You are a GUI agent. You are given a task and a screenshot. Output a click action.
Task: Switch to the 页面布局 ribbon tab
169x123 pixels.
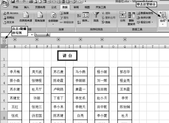click(x=40, y=7)
